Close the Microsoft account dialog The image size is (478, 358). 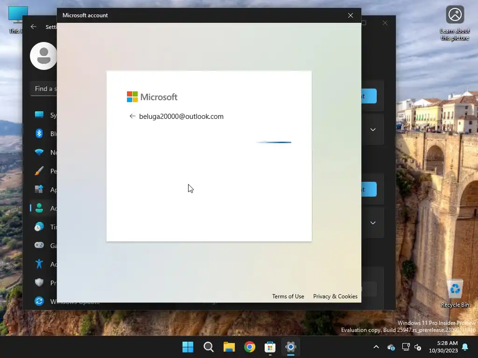(x=351, y=15)
